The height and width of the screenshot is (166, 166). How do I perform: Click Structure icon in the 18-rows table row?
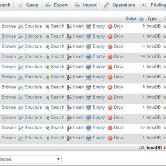pos(21,128)
